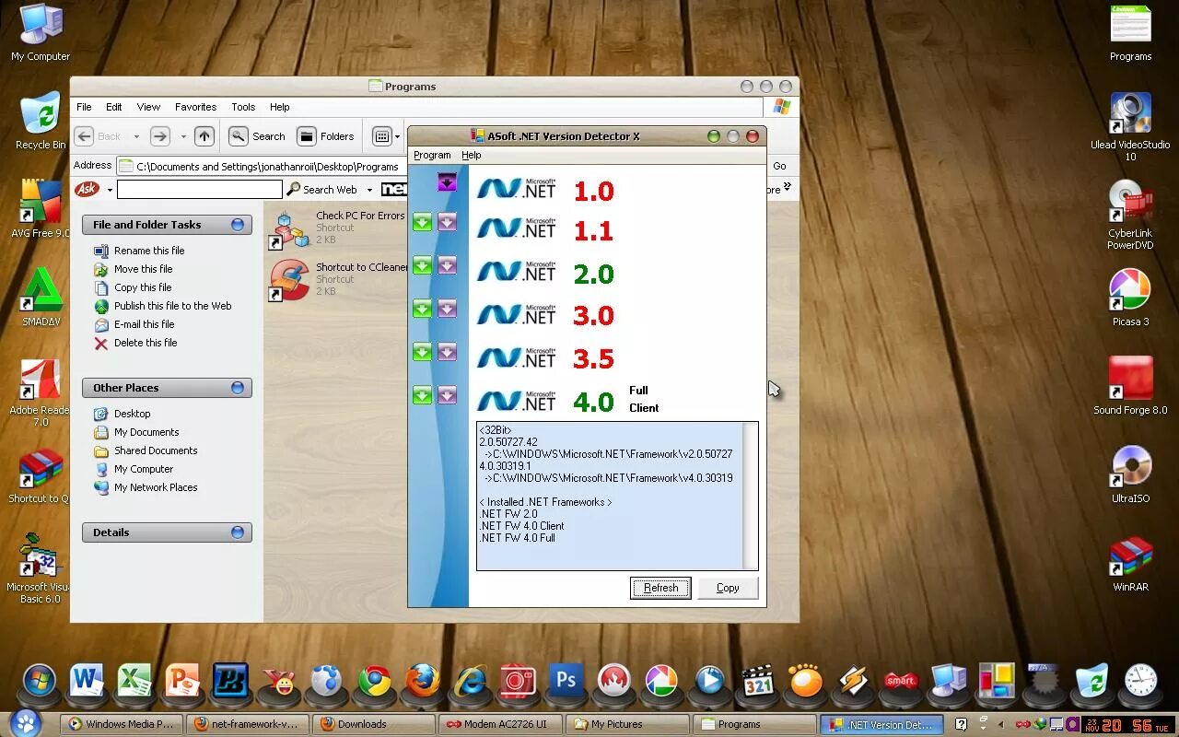Click the Forward arrow in Explorer toolbar
Screen dimensions: 1179x737
(159, 136)
